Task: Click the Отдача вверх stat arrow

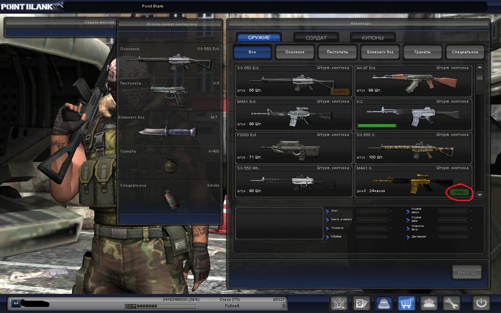Action: tap(408, 211)
